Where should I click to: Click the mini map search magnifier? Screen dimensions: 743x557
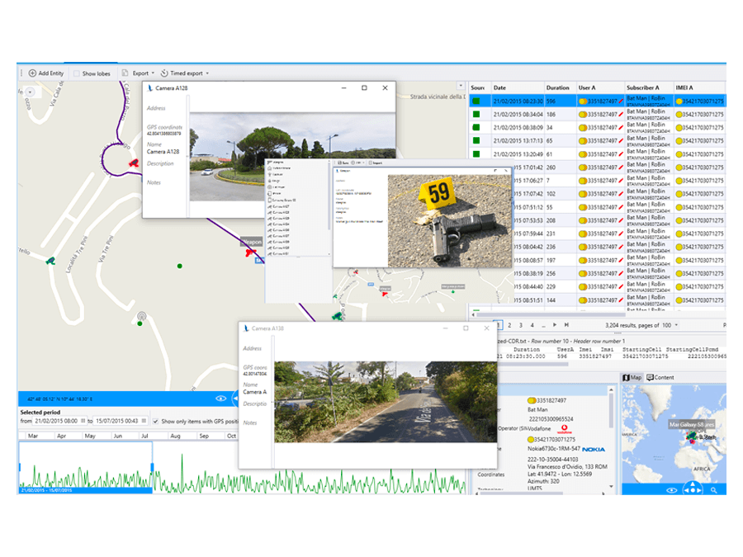(x=713, y=490)
